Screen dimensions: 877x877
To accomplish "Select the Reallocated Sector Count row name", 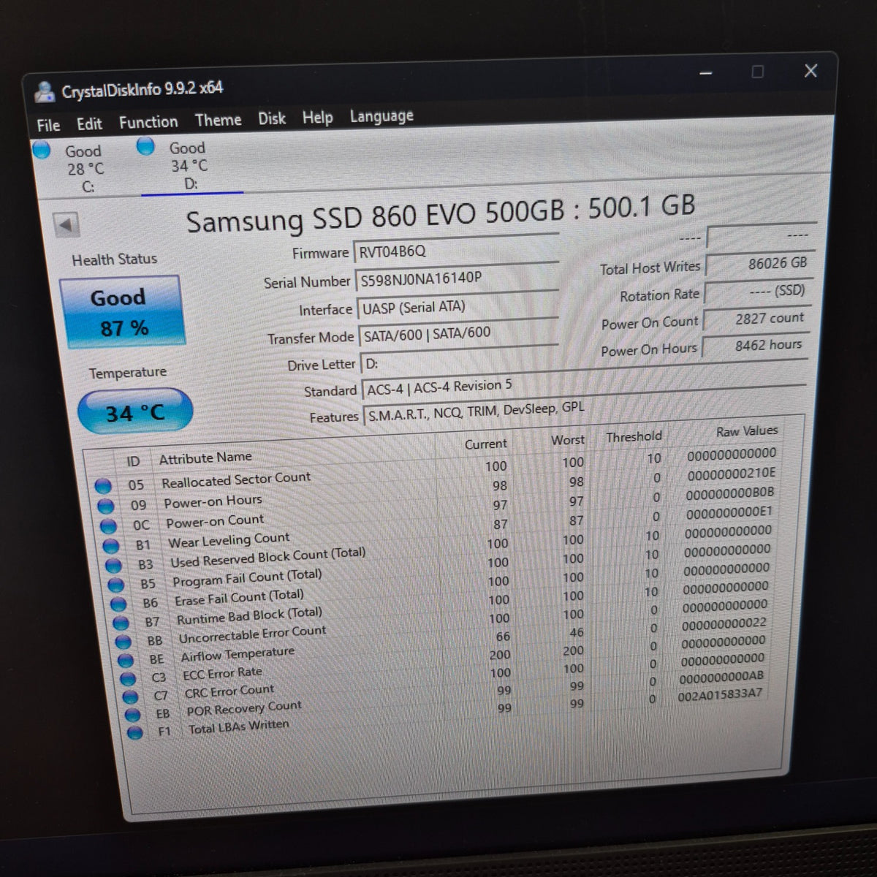I will pos(236,479).
